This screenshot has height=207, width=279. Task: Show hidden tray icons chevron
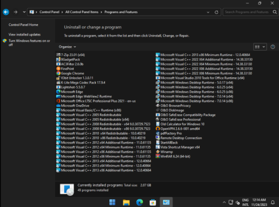(x=224, y=202)
